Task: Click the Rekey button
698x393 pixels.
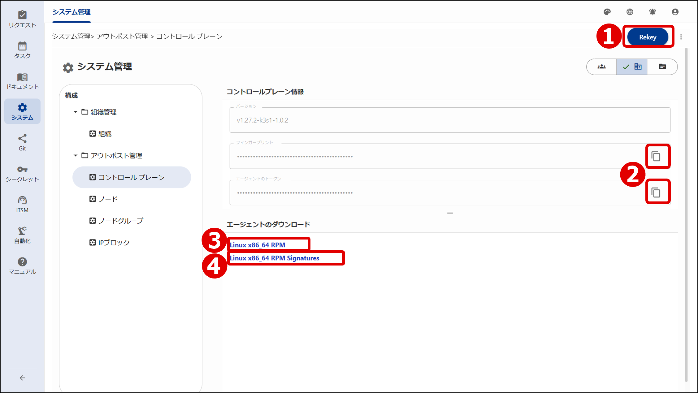Action: click(x=648, y=37)
